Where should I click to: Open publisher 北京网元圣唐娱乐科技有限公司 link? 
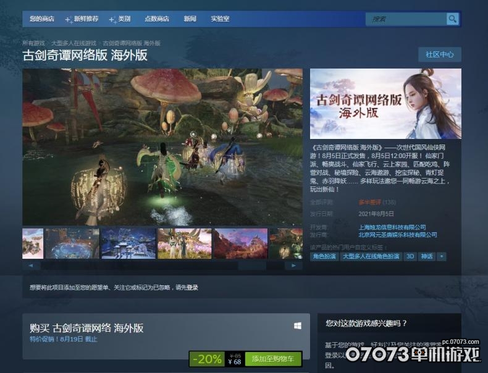coord(397,235)
